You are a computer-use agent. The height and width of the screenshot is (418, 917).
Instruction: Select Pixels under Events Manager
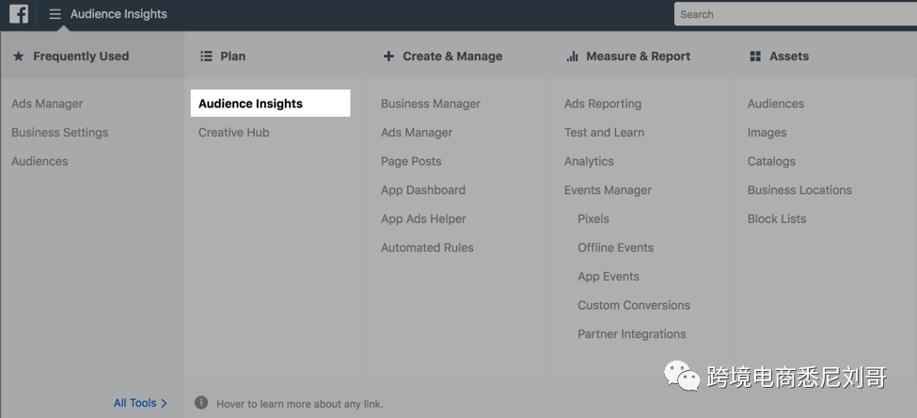[x=593, y=218]
